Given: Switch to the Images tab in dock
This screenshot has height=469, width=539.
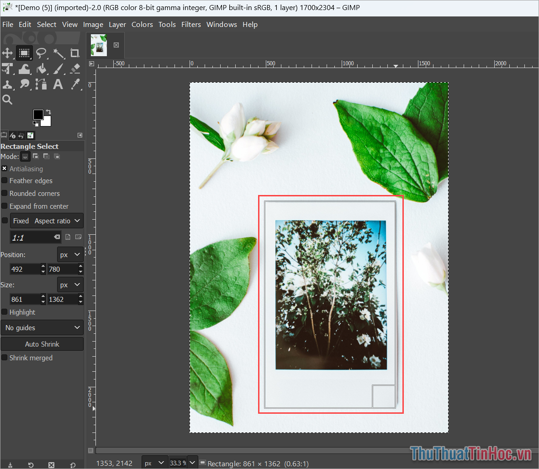Looking at the screenshot, I should tap(30, 135).
